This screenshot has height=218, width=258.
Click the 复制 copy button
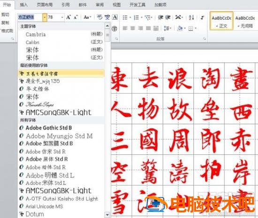(5, 23)
